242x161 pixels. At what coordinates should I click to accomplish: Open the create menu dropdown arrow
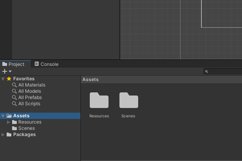tap(10, 72)
